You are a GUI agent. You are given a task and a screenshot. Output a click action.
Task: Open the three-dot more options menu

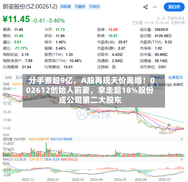click(x=155, y=7)
